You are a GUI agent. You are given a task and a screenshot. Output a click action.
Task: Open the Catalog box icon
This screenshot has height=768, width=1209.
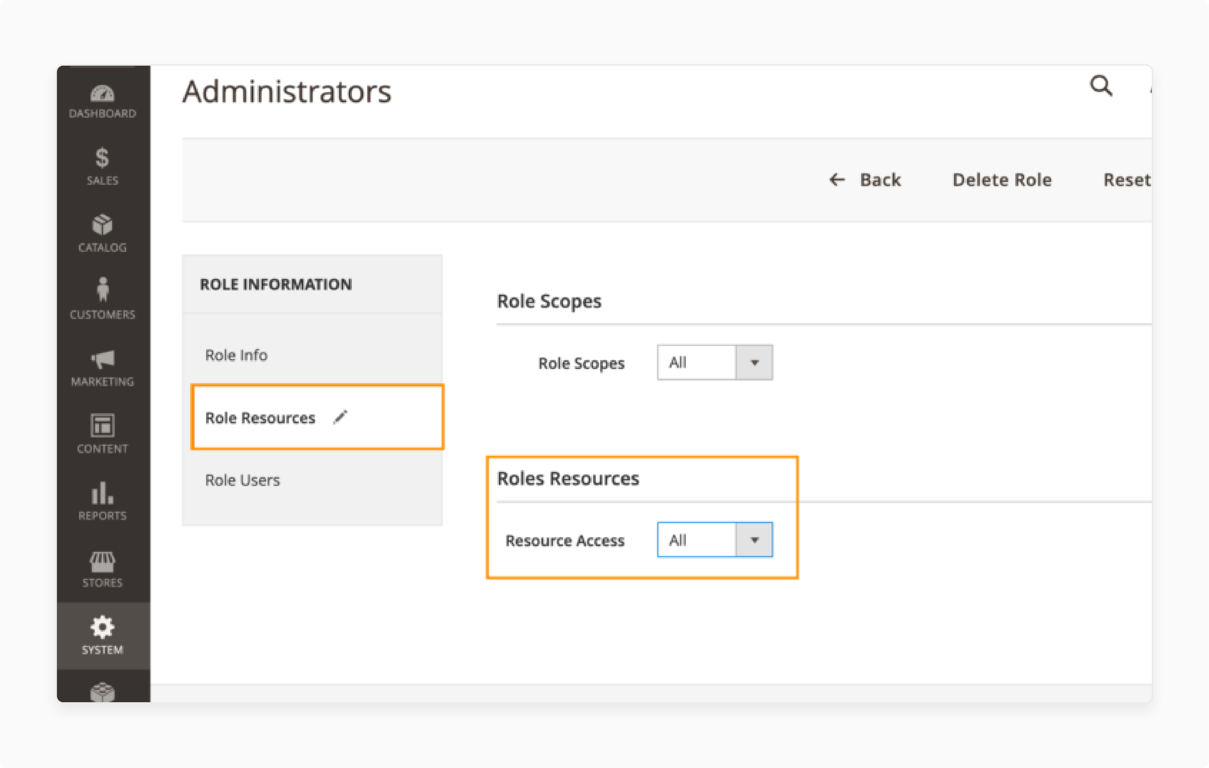pyautogui.click(x=103, y=224)
